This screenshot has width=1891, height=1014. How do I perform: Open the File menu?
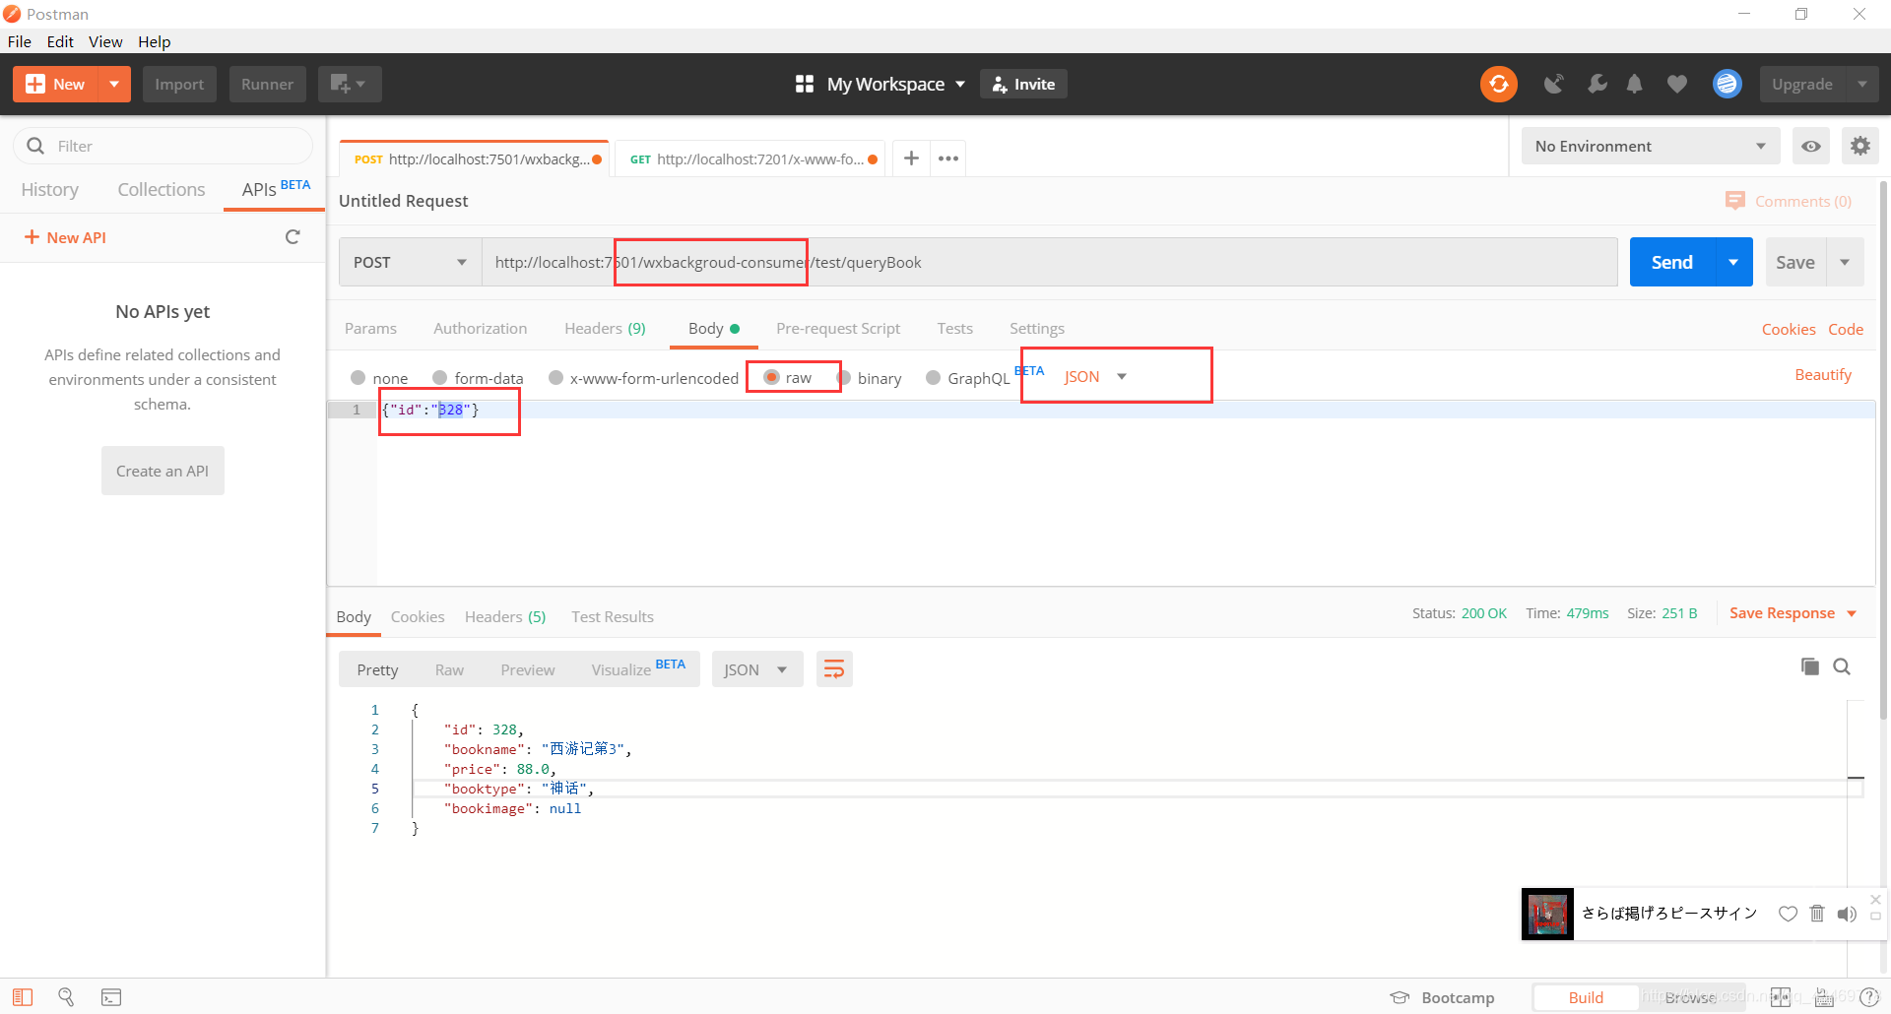[20, 41]
